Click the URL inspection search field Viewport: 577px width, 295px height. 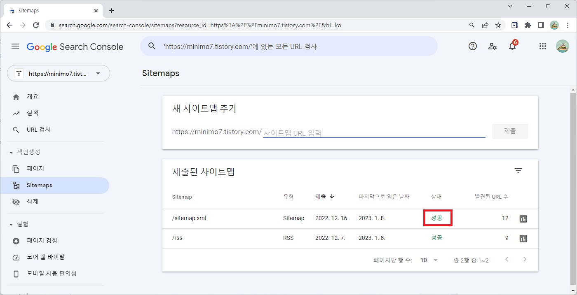click(x=288, y=46)
